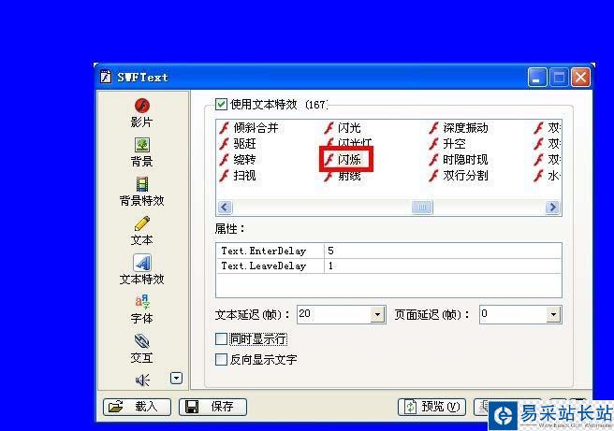The width and height of the screenshot is (614, 431).
Task: Select the 文本特效 text effects icon
Action: tap(142, 264)
